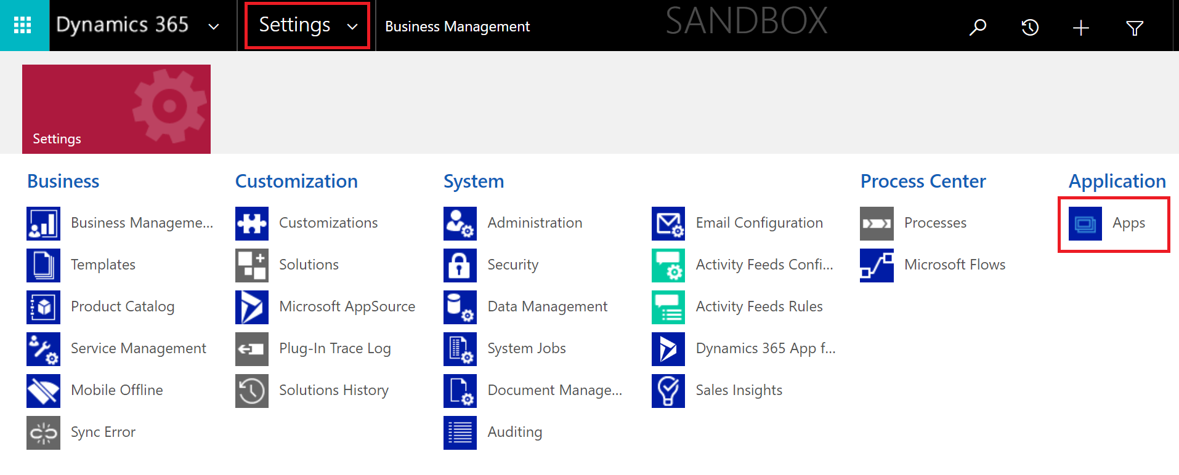
Task: Open Security link
Action: click(513, 265)
